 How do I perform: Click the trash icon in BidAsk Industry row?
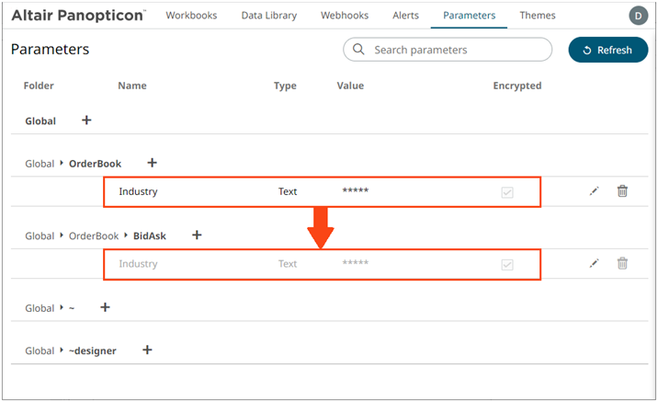[622, 264]
